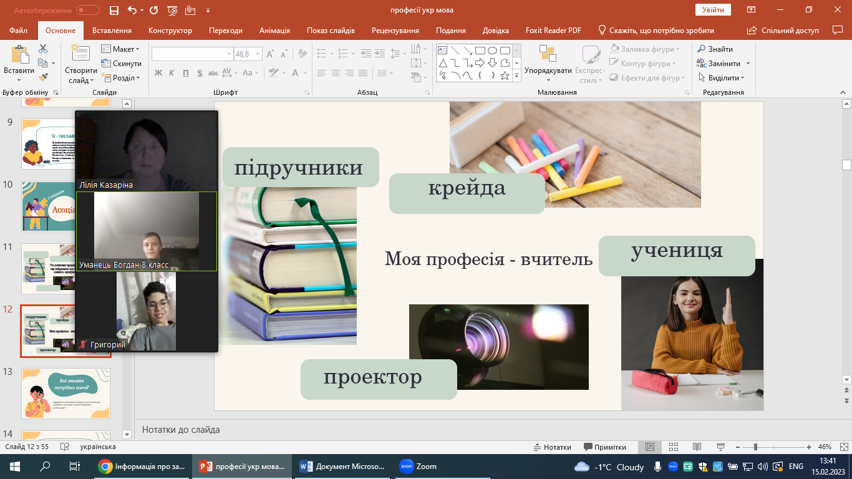The height and width of the screenshot is (479, 852).
Task: Click the Save floppy disk icon
Action: [114, 10]
